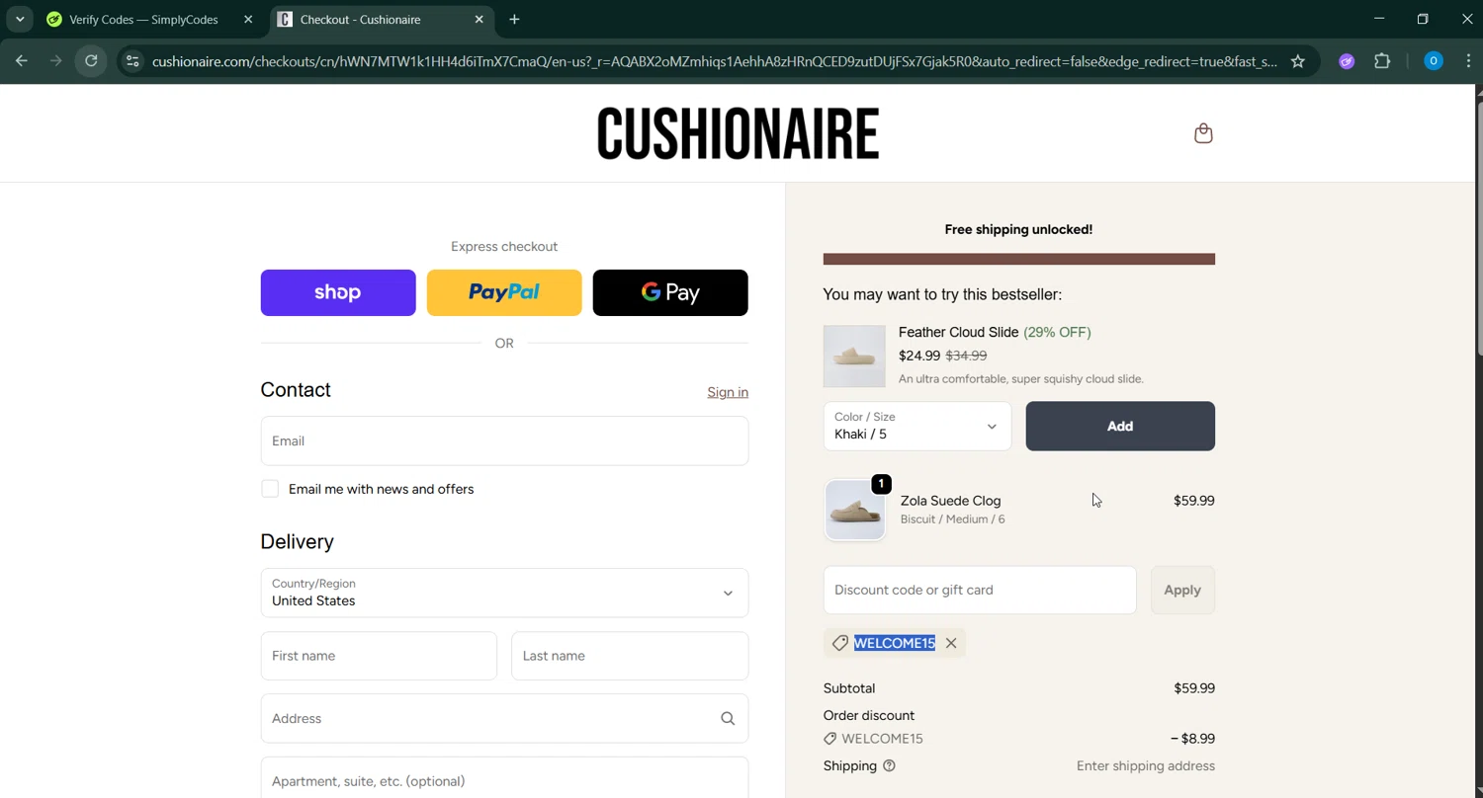Image resolution: width=1483 pixels, height=798 pixels.
Task: Pay with PayPal express checkout
Action: (x=504, y=292)
